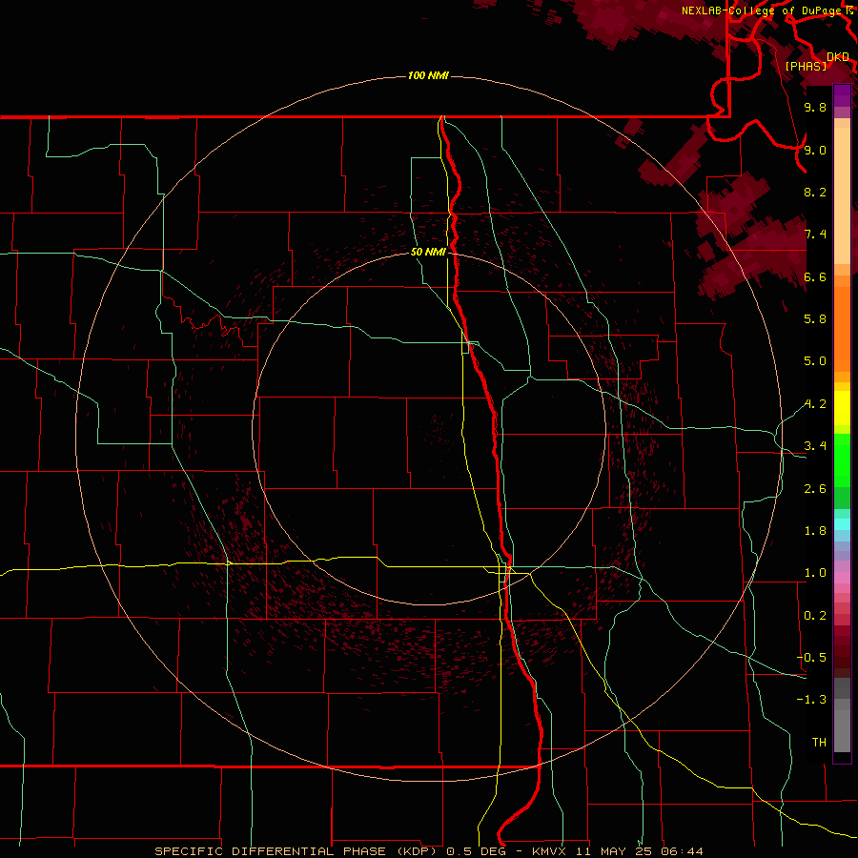Click the 7.4 value on color scale

815,235
